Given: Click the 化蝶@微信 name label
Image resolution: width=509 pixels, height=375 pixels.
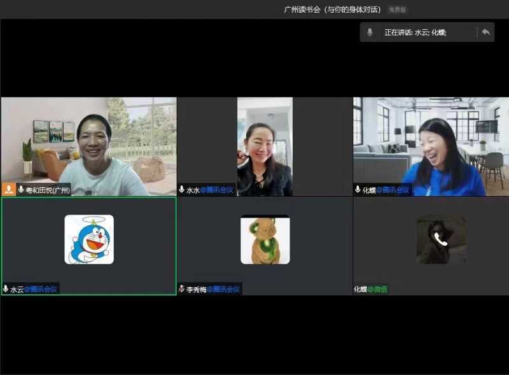Looking at the screenshot, I should point(370,289).
